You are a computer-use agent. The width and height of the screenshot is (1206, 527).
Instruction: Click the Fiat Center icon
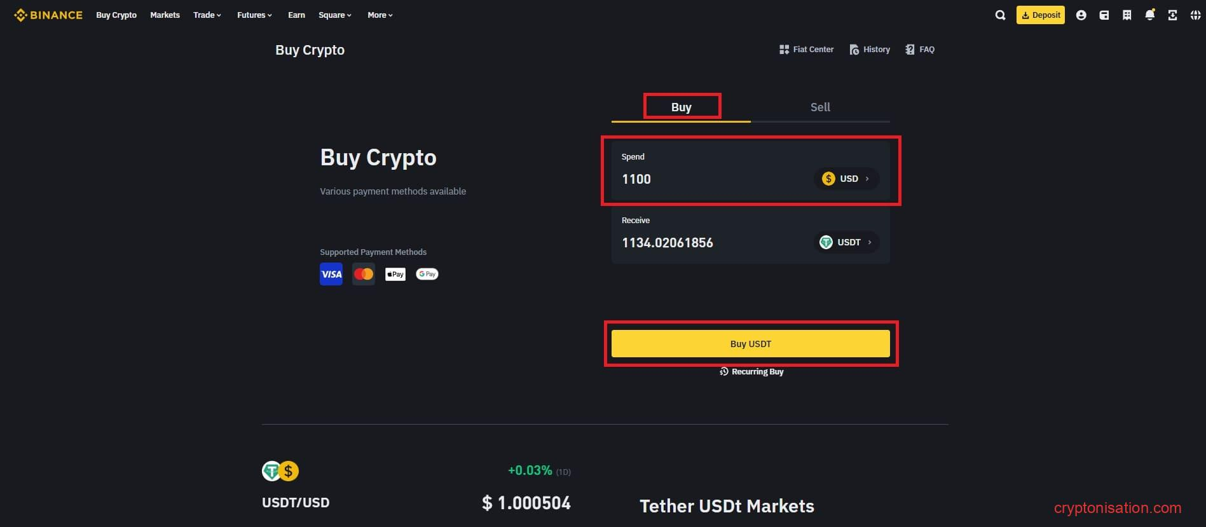tap(785, 49)
